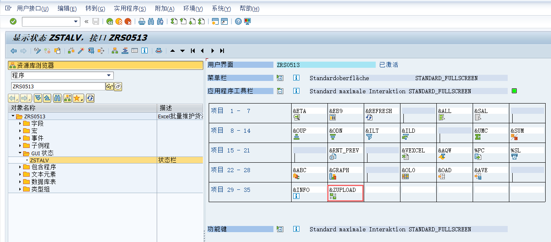Jump to first with the skip-to-start icon
Screen dimensions: 551x242
(x=193, y=51)
